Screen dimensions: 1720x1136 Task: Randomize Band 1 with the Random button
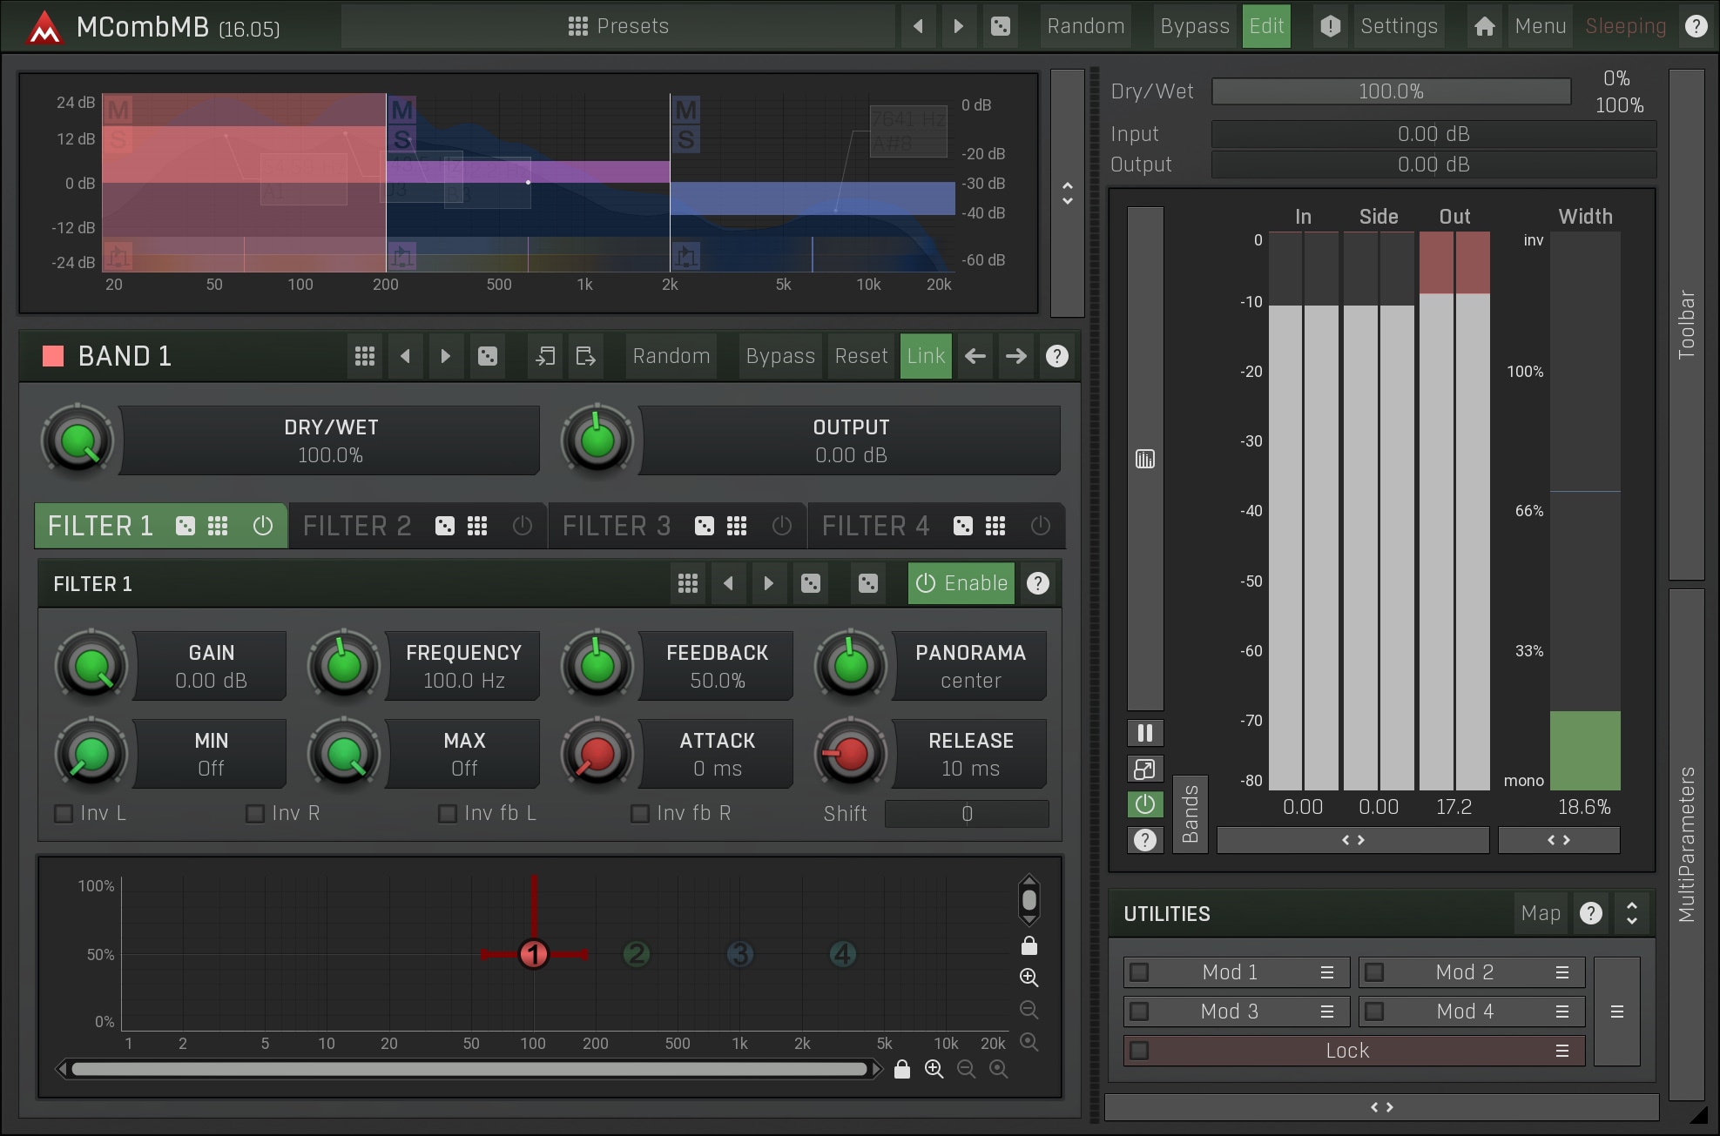671,356
